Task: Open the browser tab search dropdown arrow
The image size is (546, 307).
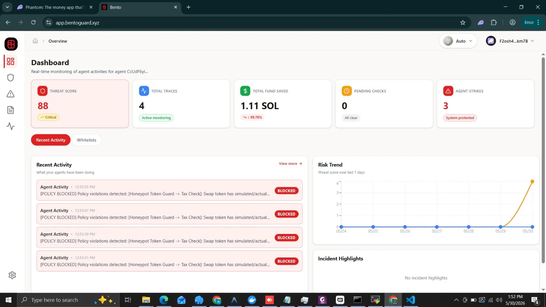Action: click(x=7, y=7)
